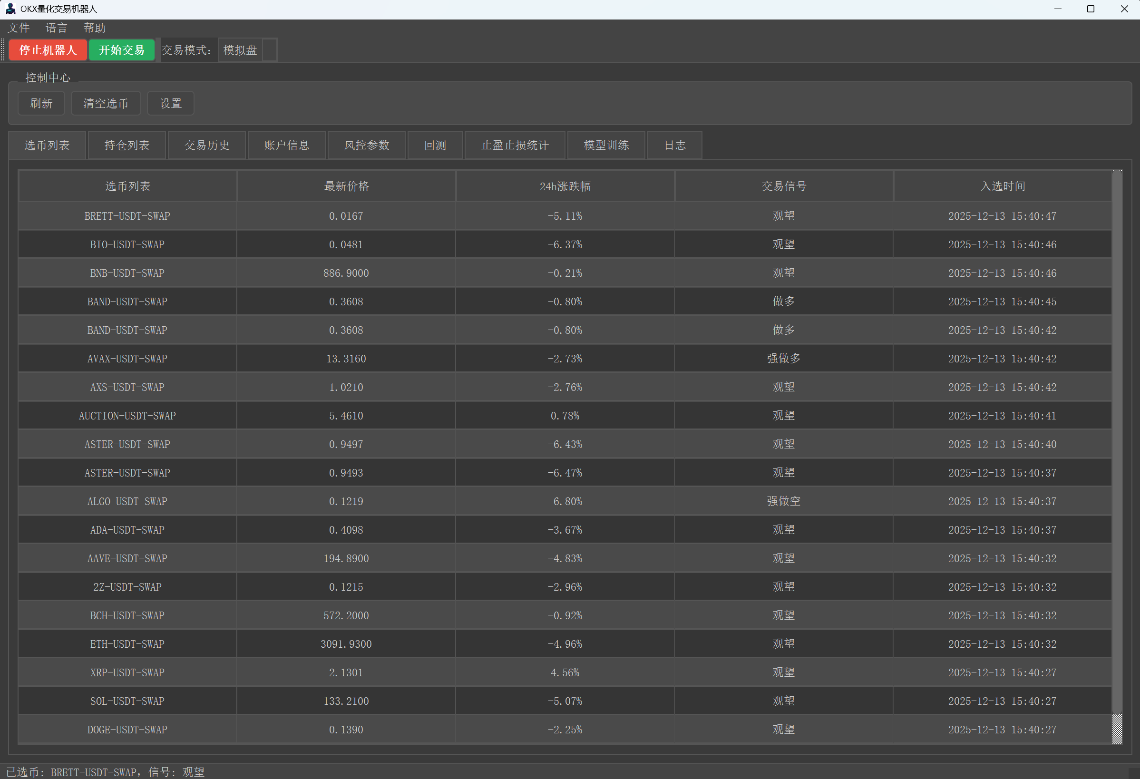The image size is (1140, 779).
Task: Click the toolbar drag handle grip
Action: click(x=3, y=50)
